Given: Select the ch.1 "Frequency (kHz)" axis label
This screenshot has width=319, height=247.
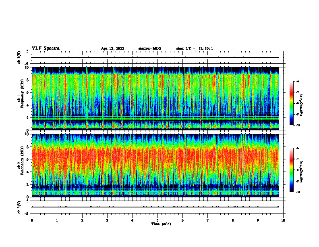Looking at the screenshot, I should coord(22,94).
